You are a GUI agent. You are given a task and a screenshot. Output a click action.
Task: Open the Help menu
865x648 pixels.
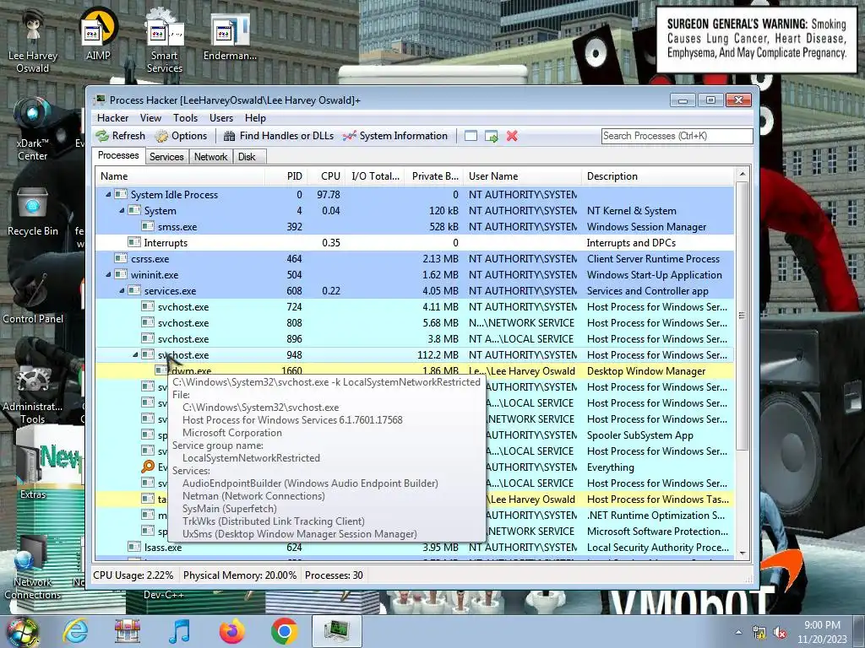(255, 118)
